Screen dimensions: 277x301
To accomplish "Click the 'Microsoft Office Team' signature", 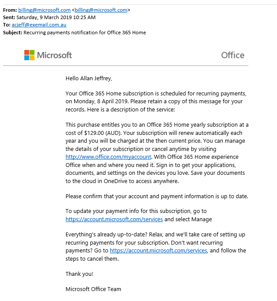I will tap(93, 289).
